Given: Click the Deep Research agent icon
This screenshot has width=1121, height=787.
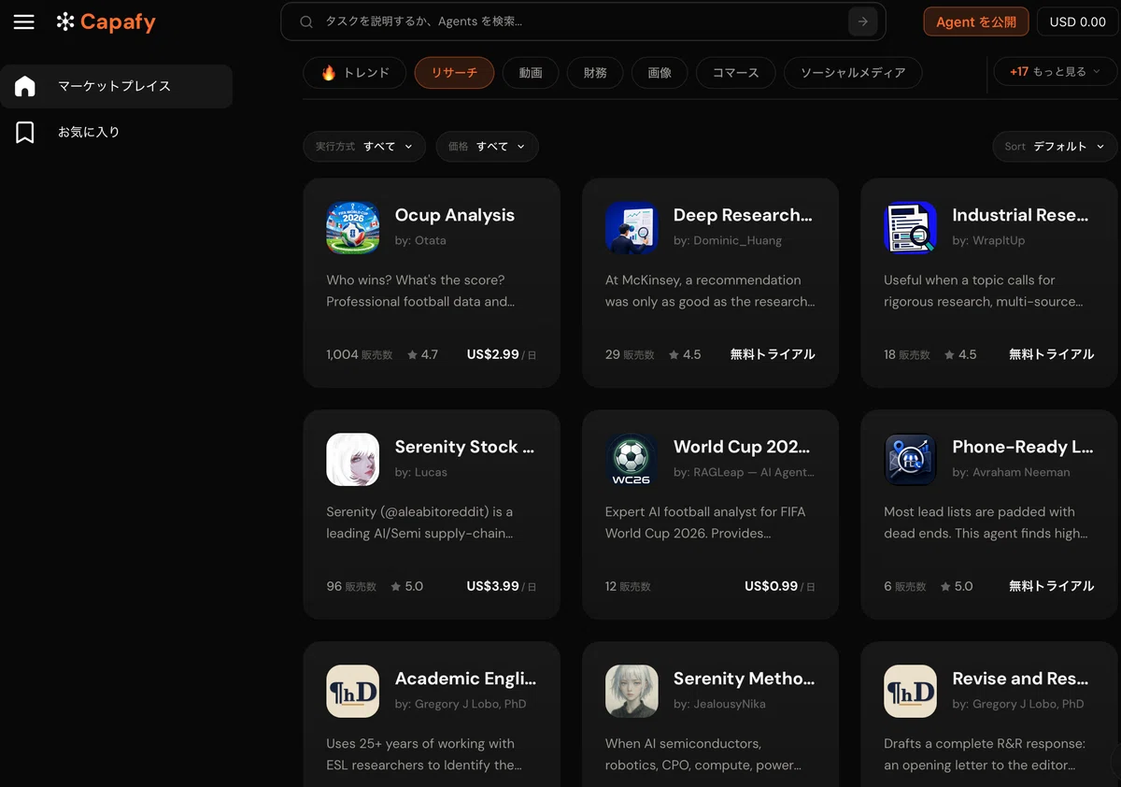Looking at the screenshot, I should (x=631, y=227).
